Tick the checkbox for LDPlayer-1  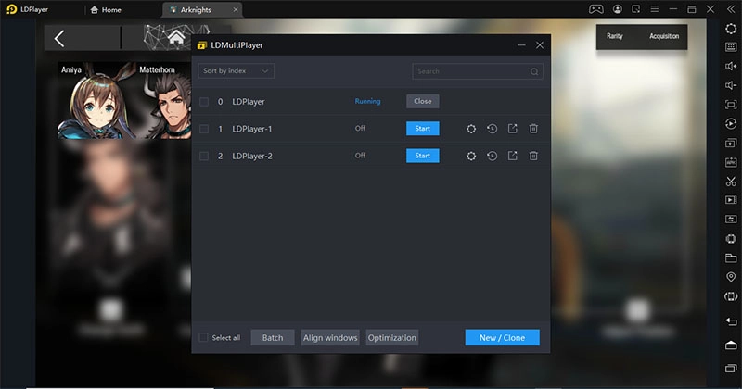click(x=204, y=129)
